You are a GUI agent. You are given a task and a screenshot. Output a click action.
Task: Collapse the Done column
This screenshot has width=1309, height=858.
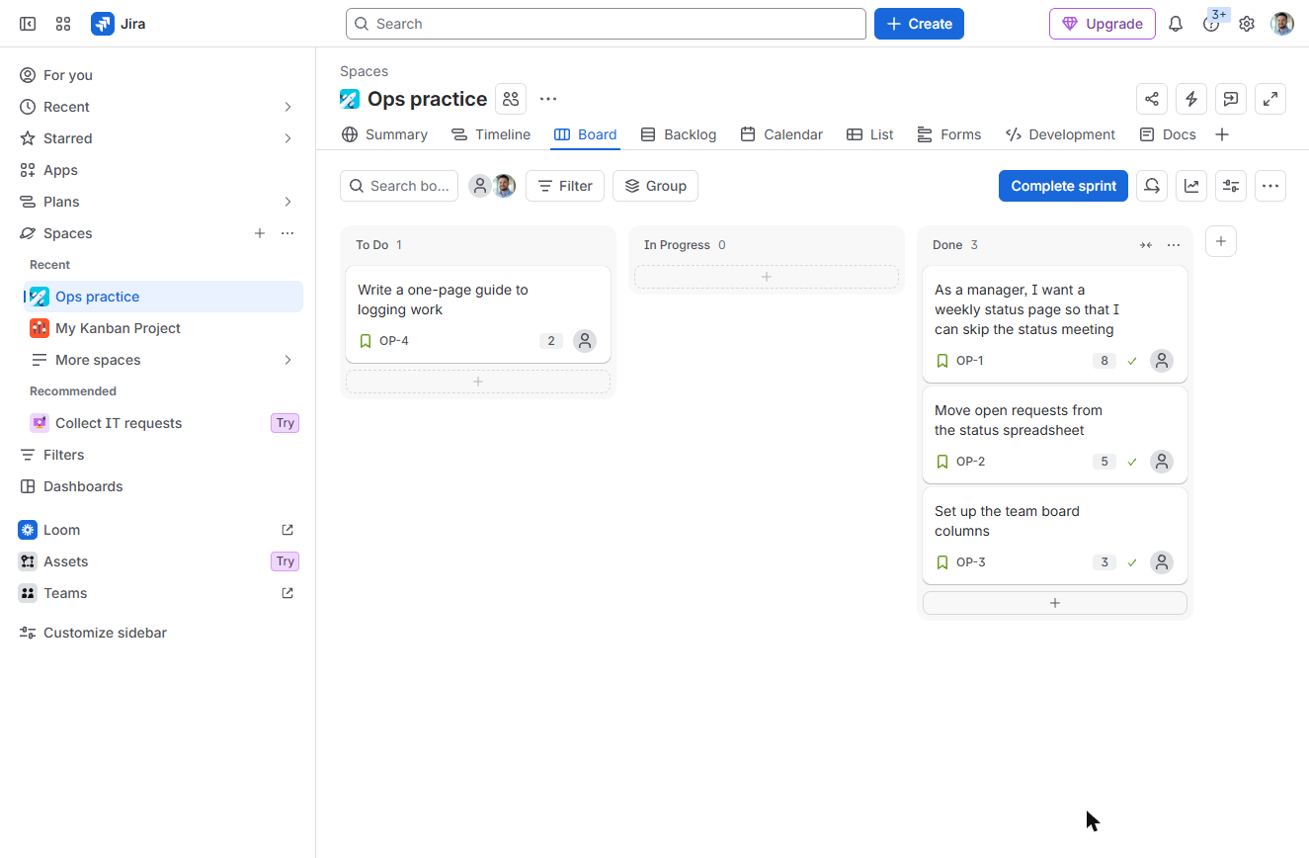point(1146,245)
